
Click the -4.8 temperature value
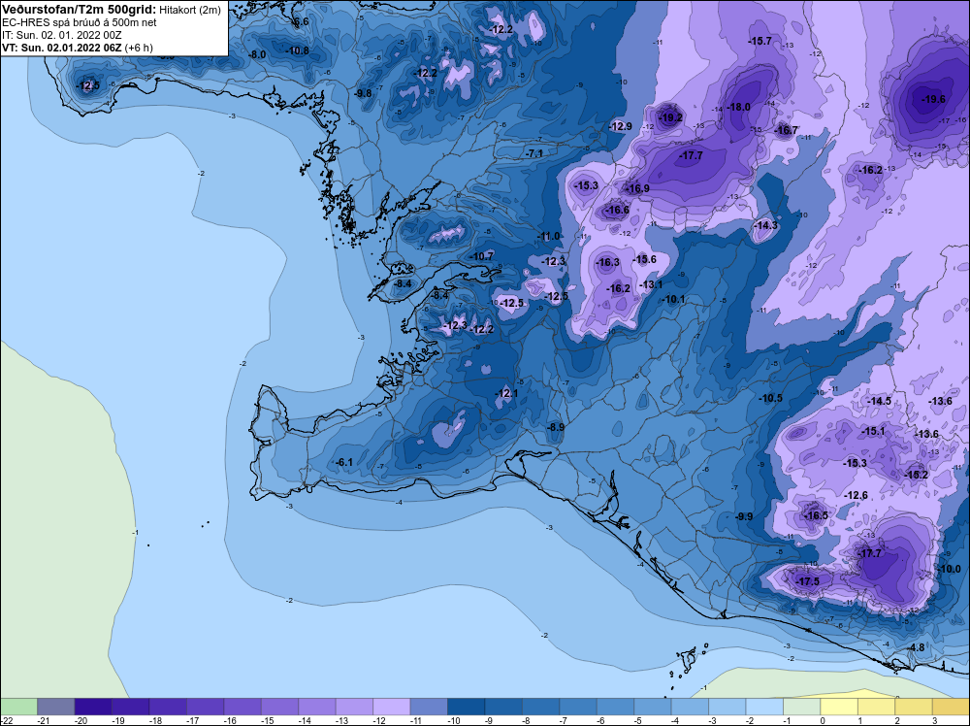tap(917, 648)
